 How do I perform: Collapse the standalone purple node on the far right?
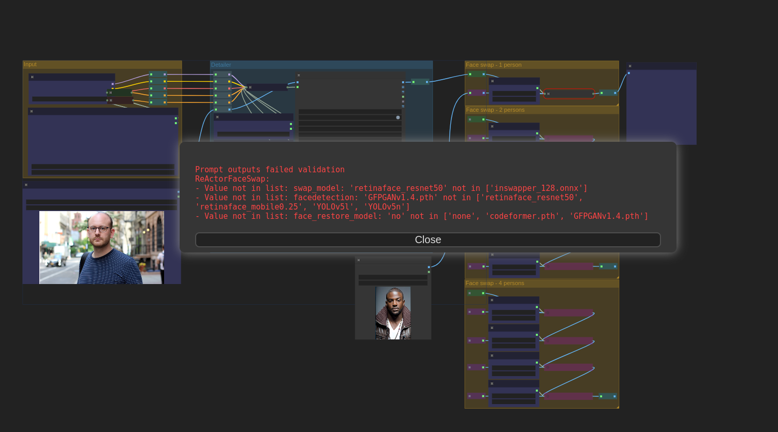pyautogui.click(x=630, y=66)
